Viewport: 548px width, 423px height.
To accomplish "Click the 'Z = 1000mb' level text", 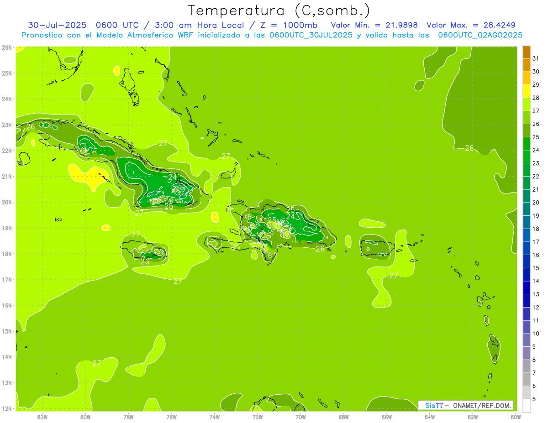I will click(x=288, y=25).
